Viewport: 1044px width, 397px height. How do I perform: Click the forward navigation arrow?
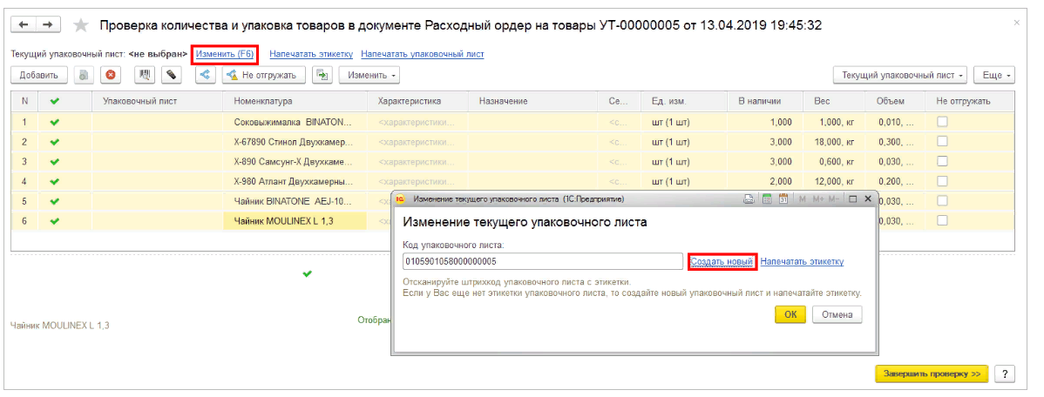[48, 24]
